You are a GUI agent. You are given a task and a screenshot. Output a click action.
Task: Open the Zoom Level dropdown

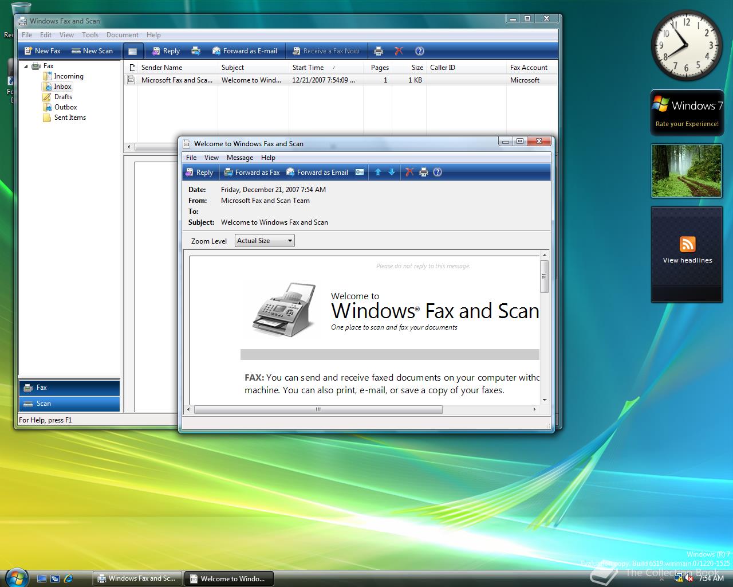pos(265,241)
